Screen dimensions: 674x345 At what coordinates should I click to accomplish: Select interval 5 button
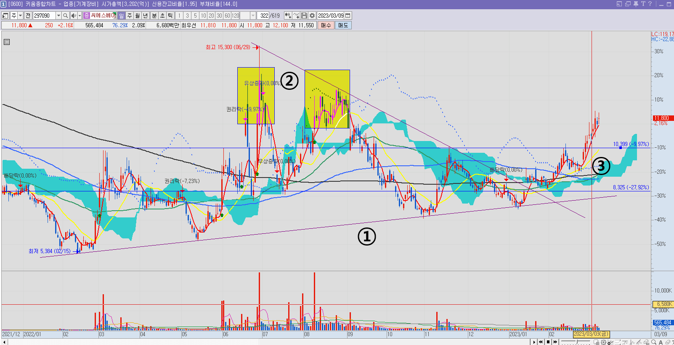pyautogui.click(x=195, y=16)
